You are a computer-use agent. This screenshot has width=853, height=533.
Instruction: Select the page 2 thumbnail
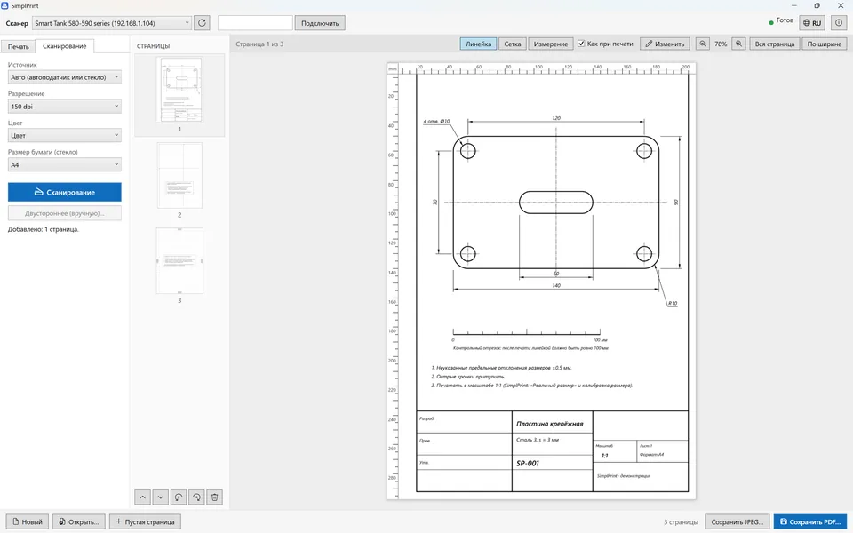[179, 175]
